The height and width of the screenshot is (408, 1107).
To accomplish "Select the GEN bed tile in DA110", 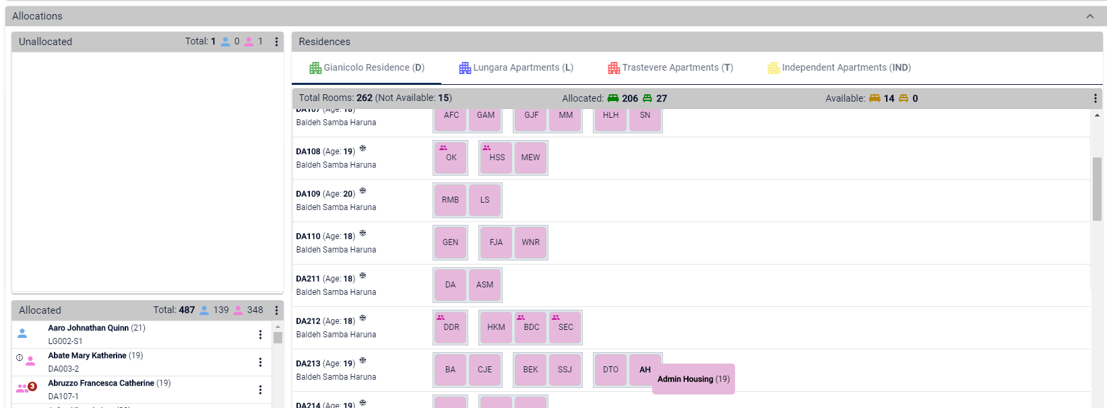I will (451, 242).
